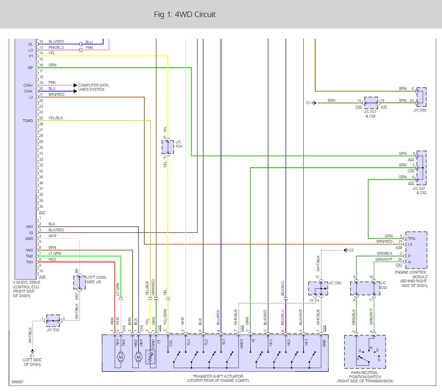Click the "COMPUTER DATA LINES SYSTEM" label

(93, 88)
